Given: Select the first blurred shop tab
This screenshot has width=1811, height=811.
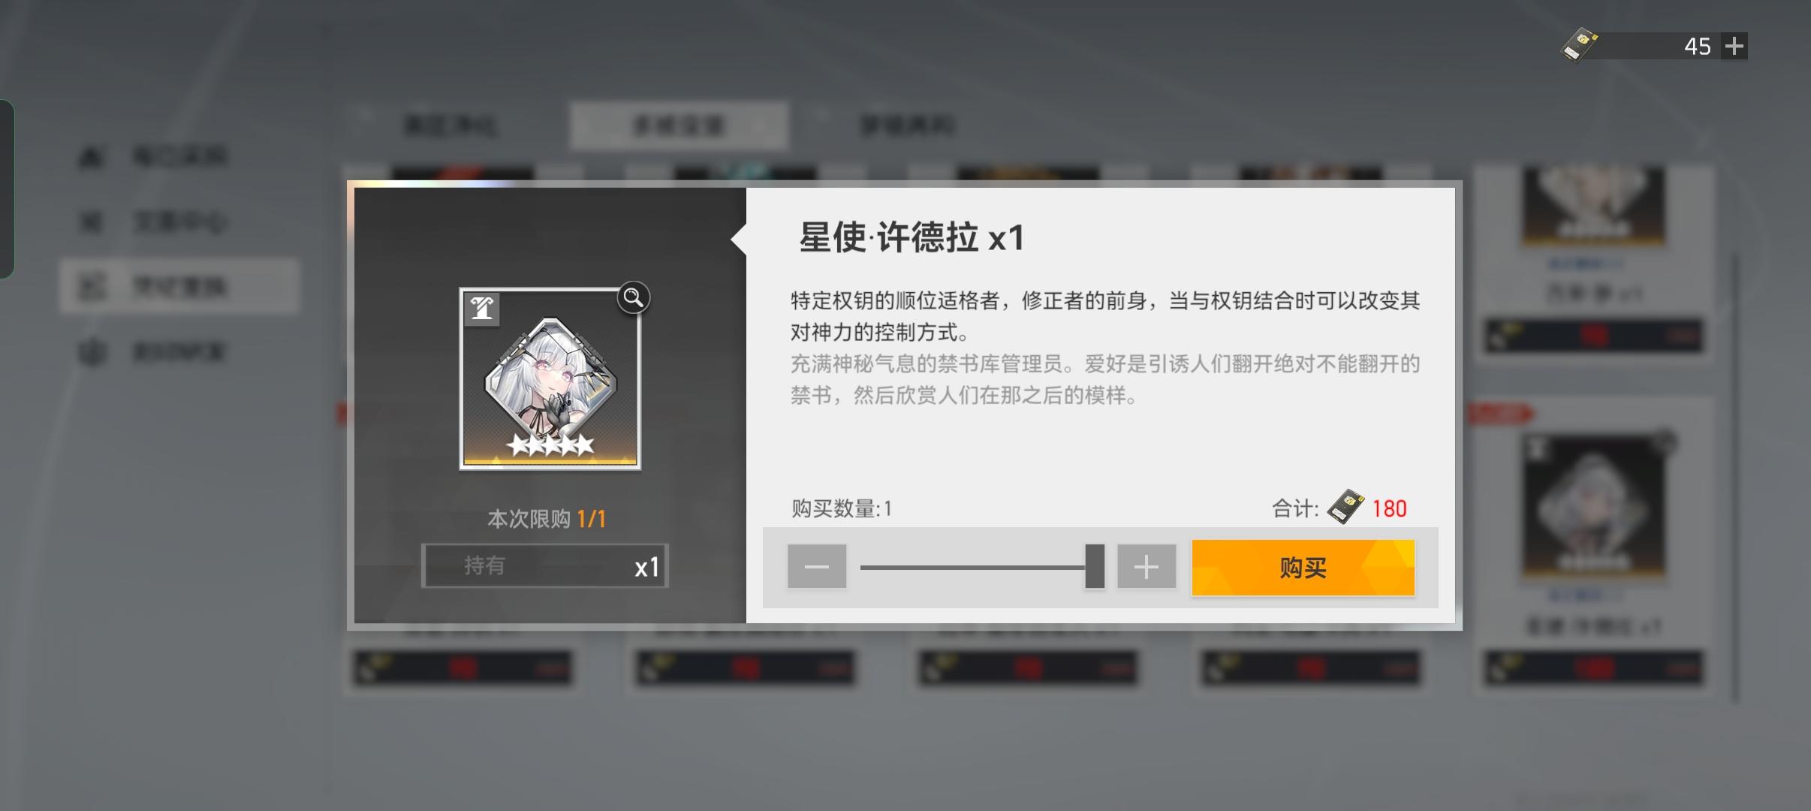Looking at the screenshot, I should tap(450, 125).
